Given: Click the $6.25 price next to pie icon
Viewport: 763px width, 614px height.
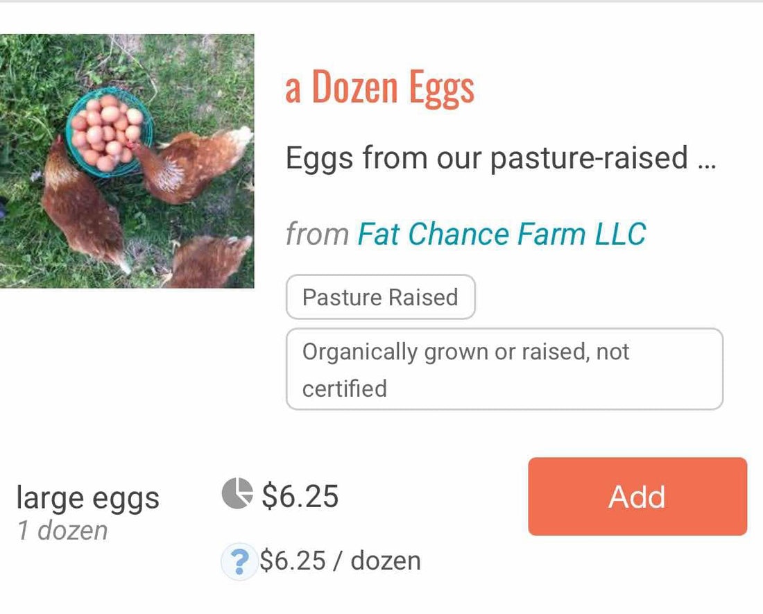Looking at the screenshot, I should (300, 496).
